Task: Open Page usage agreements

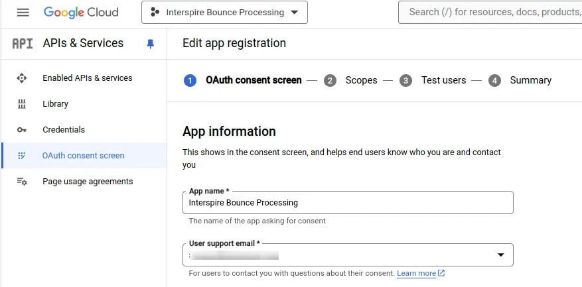Action: pos(88,182)
